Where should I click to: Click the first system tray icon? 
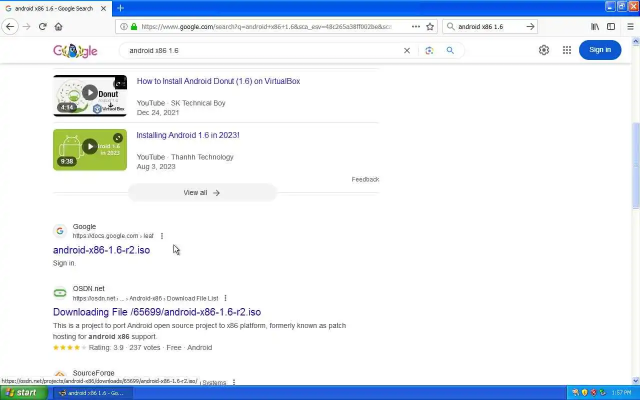[x=575, y=392]
